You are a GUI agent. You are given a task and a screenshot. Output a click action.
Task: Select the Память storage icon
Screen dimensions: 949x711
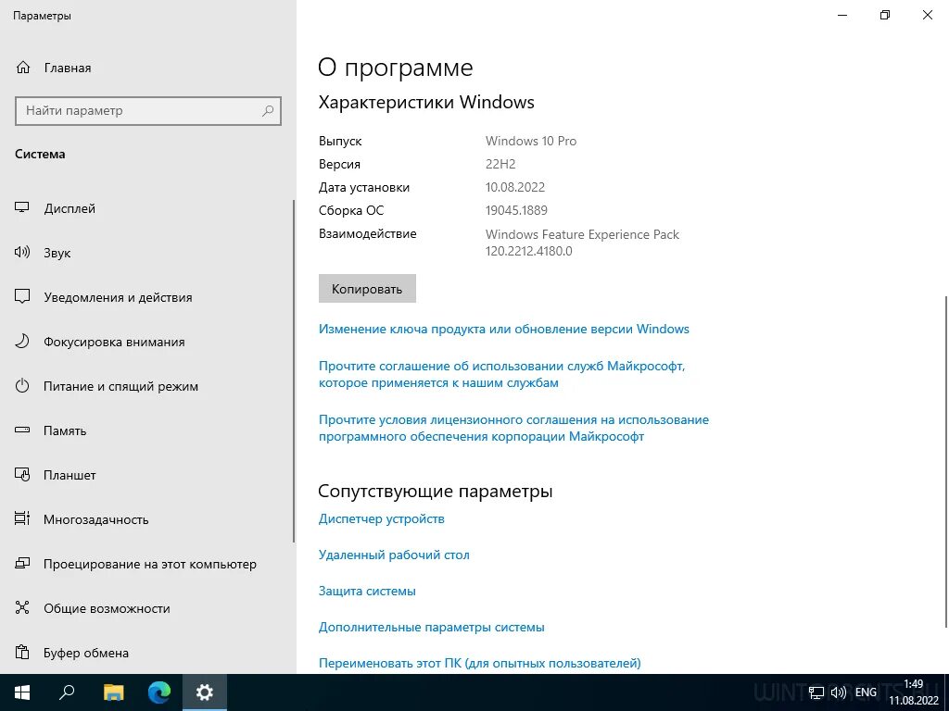coord(22,430)
